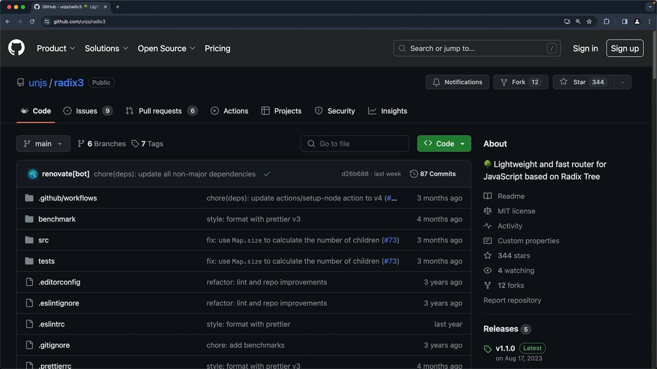The width and height of the screenshot is (657, 369).
Task: Click the Report repository link
Action: (x=512, y=300)
